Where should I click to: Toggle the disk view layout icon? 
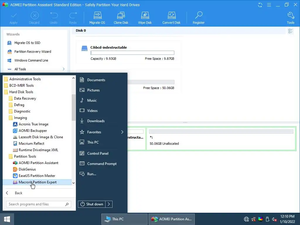(290, 31)
